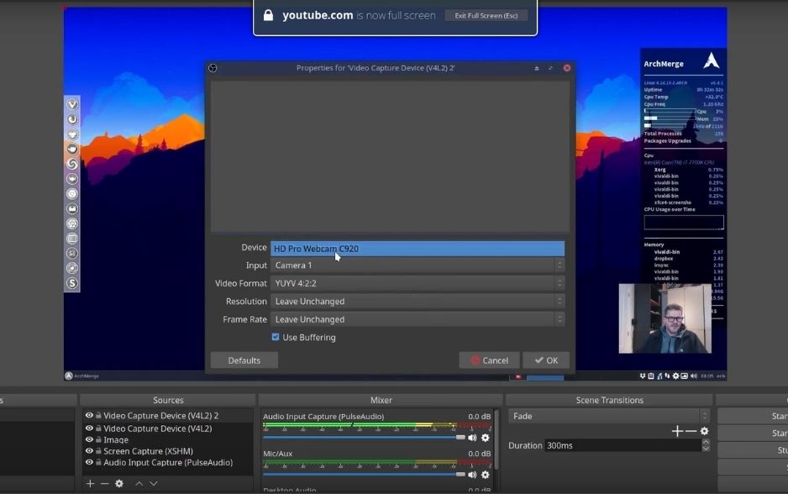The width and height of the screenshot is (788, 494).
Task: Uncheck the Use Buffering checkbox
Action: coord(276,337)
